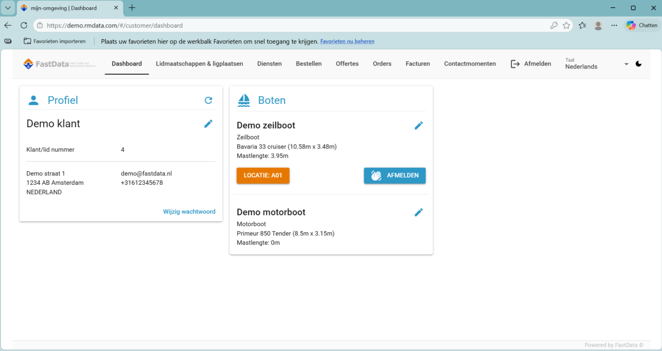Open the Copilot Chatten panel
The image size is (662, 351).
[x=642, y=25]
